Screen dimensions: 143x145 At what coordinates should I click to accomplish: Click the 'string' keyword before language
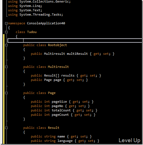tap(50, 141)
